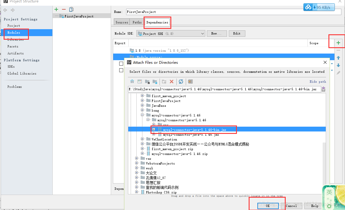Open the lower scope dropdown arrow

pos(332,70)
